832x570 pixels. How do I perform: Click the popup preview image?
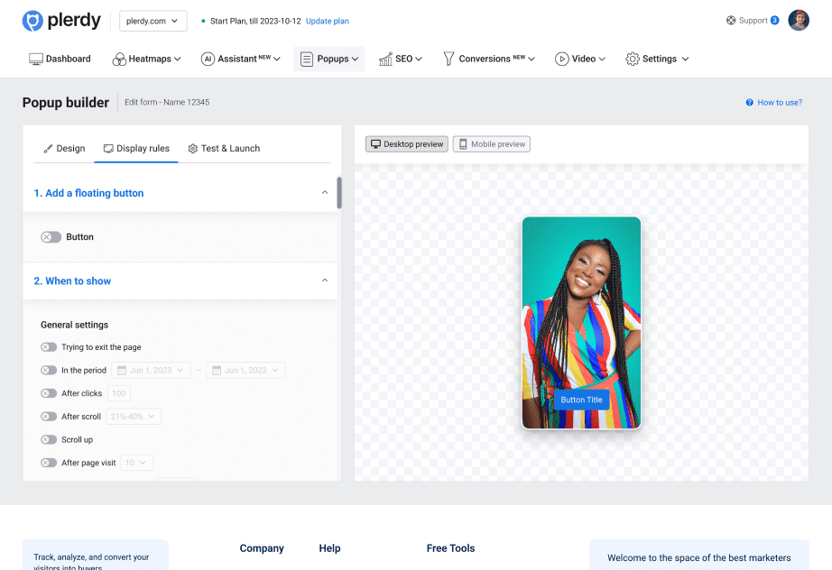(x=581, y=322)
